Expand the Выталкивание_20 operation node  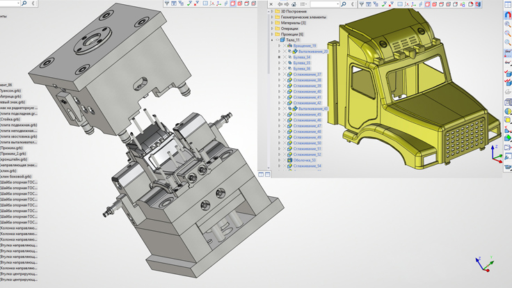point(279,51)
